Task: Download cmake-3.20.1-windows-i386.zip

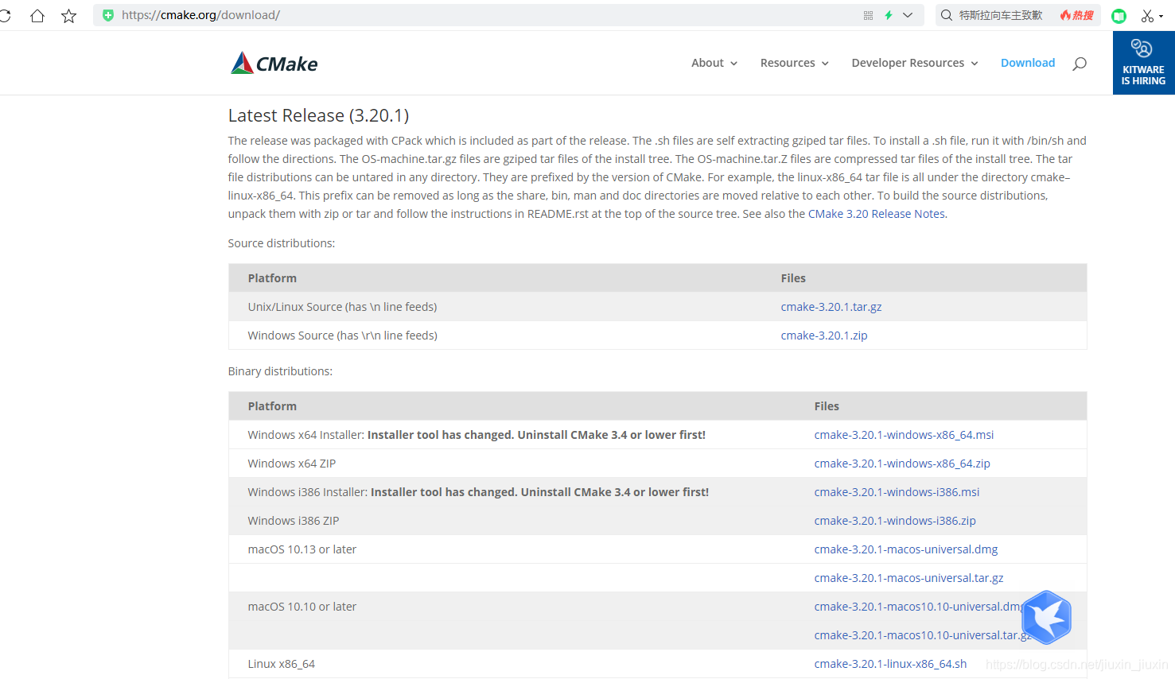Action: tap(895, 521)
